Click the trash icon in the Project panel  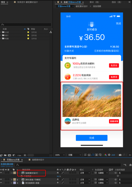click(25, 155)
